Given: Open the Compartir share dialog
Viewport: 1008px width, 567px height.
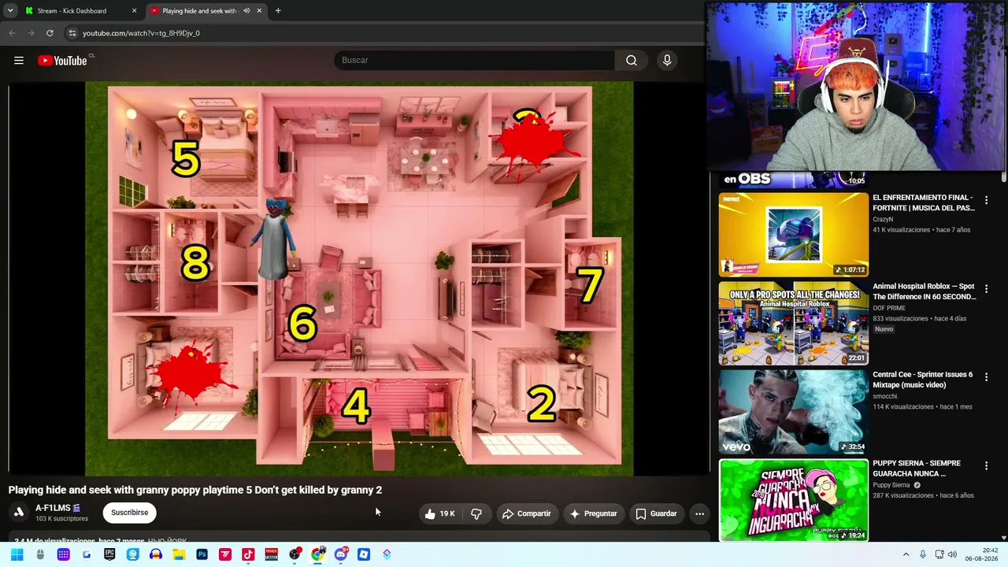Looking at the screenshot, I should 527,513.
